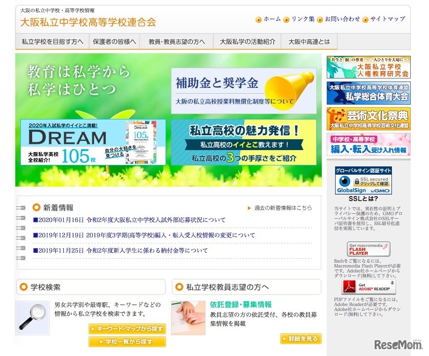Click the site title 大阪私立中学校高等学校連合会

(x=88, y=22)
